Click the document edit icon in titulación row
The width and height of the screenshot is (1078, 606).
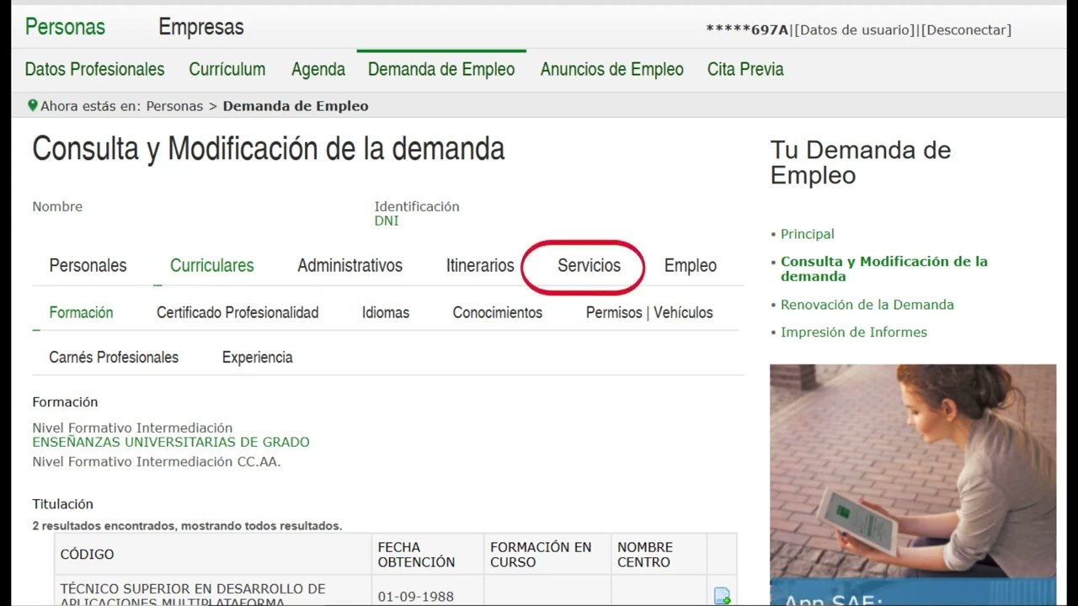722,596
